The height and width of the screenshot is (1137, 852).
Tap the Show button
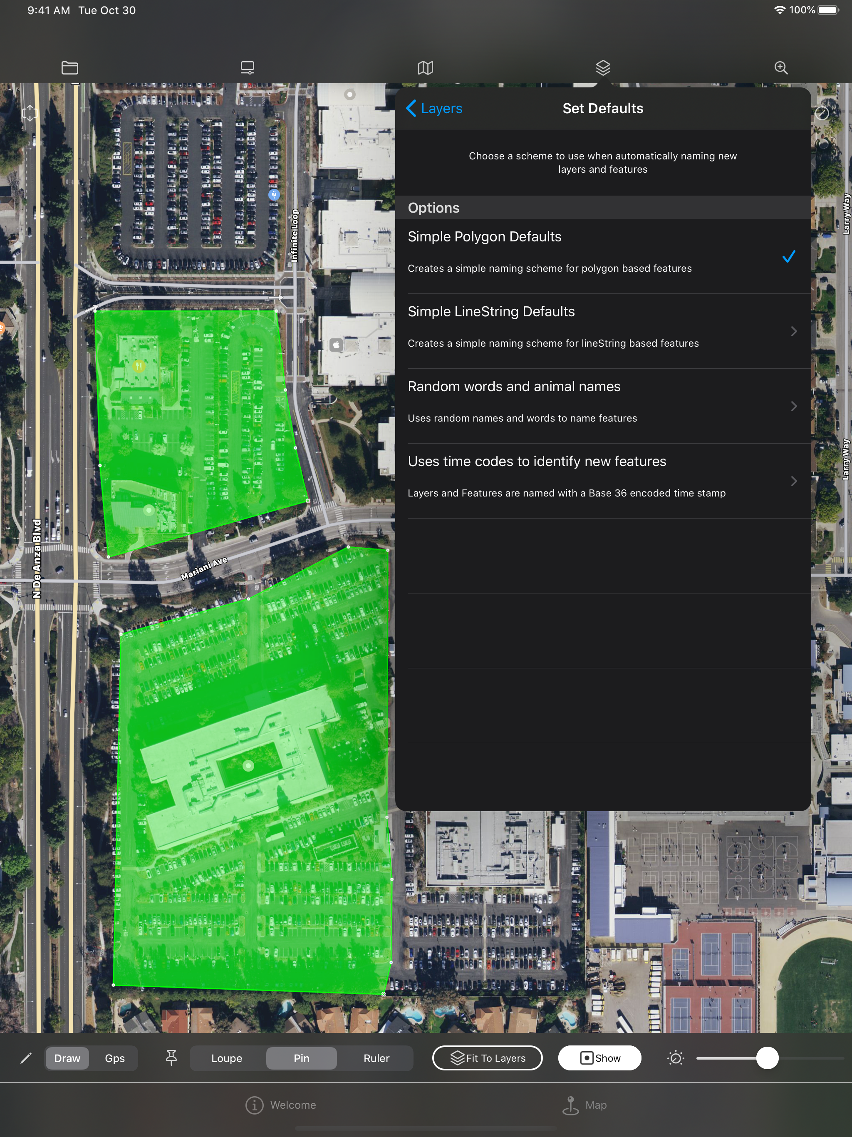pos(600,1058)
